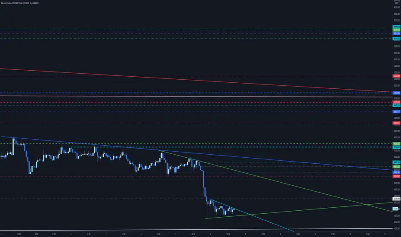Select the thick blue dotted horizontal line

click(x=196, y=93)
